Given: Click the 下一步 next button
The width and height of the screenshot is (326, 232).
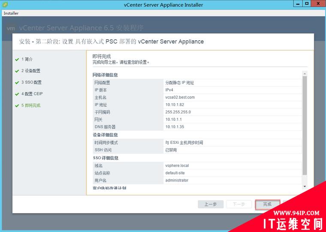Looking at the screenshot, I should coord(239,205).
